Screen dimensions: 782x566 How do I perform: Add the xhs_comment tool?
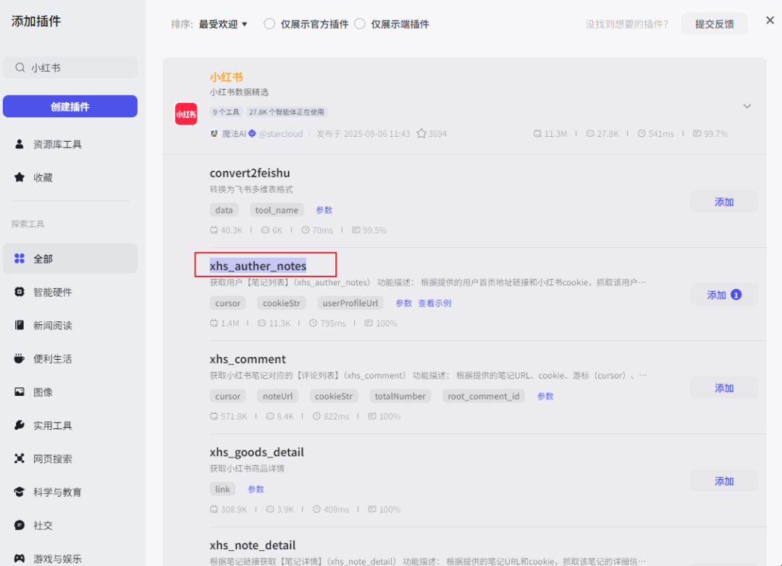coord(724,387)
